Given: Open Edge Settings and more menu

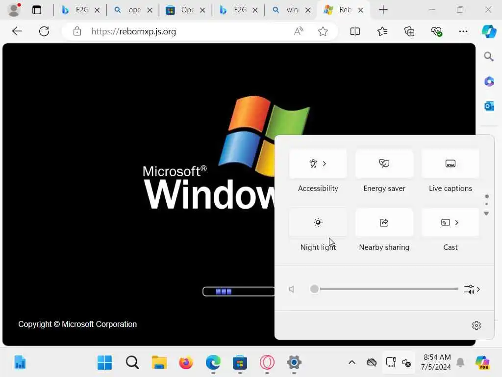Looking at the screenshot, I should [x=463, y=31].
